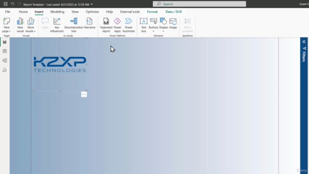Go to the External tools tab
Image resolution: width=309 pixels, height=174 pixels.
point(130,12)
